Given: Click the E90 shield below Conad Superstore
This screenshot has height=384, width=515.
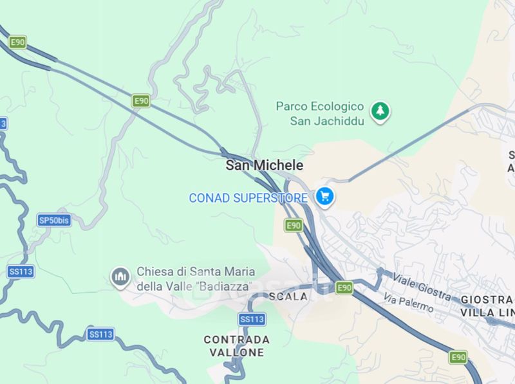Looking at the screenshot, I should point(294,226).
